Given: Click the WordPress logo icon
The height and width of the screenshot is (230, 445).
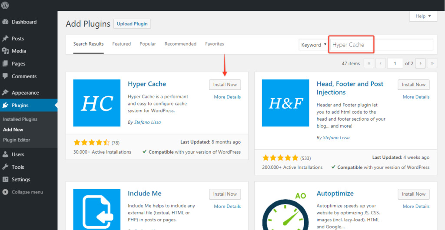Looking at the screenshot, I should (x=5, y=5).
